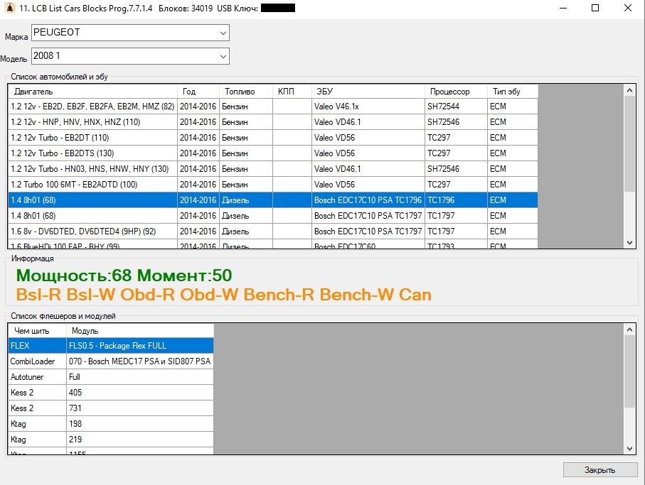Click Бензин cell for Valeo VD46.1 HNP row
This screenshot has width=645, height=485.
(245, 122)
